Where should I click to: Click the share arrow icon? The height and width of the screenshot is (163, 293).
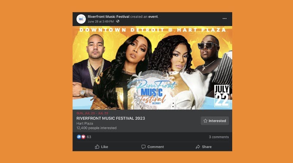tap(198, 147)
